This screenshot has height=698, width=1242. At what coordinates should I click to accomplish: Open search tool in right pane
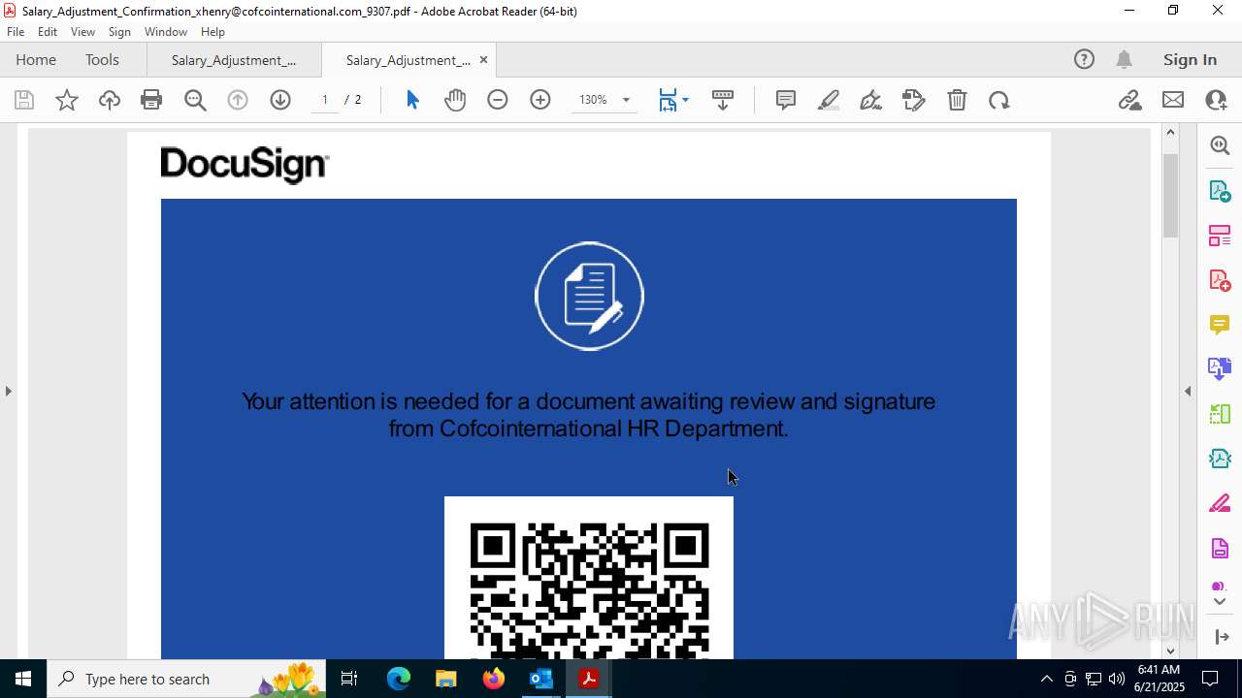(x=1220, y=145)
